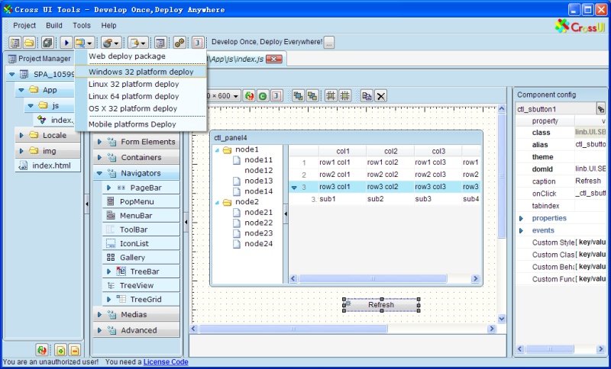Expand the properties section in Component config

click(x=522, y=218)
